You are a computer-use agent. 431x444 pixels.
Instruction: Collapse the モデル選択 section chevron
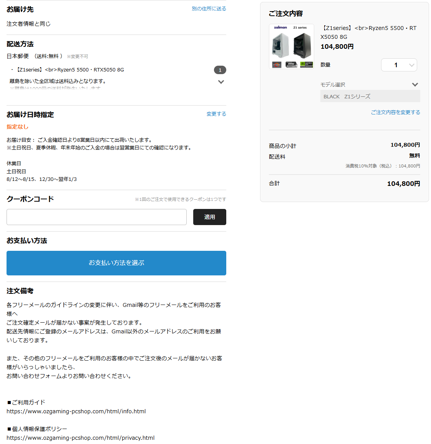coord(415,84)
